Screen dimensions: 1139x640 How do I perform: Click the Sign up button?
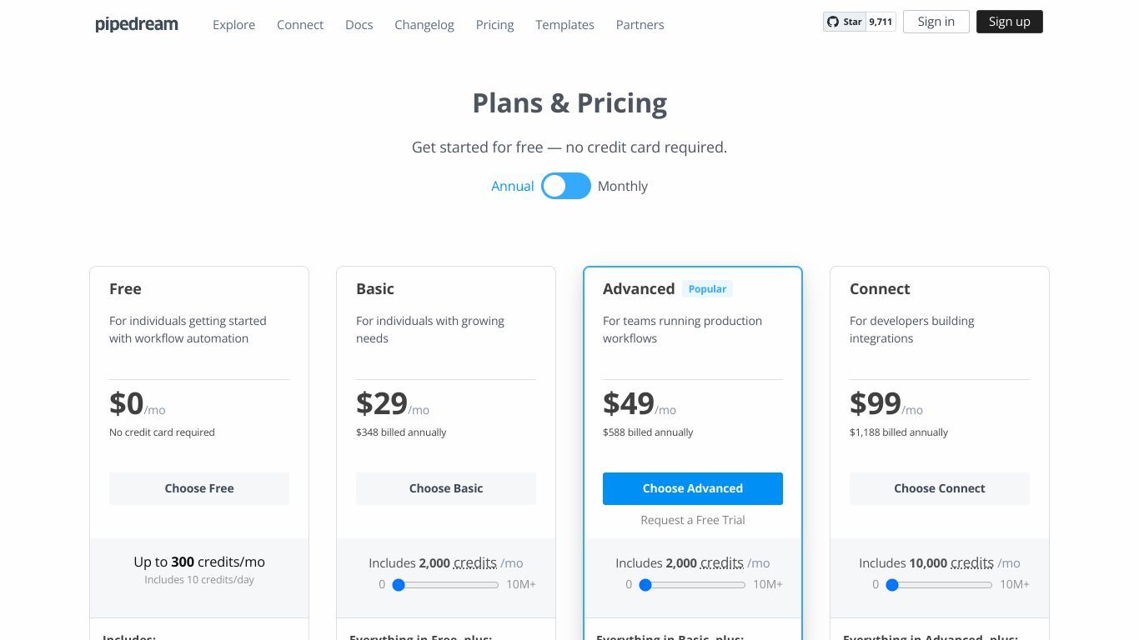pos(1009,22)
